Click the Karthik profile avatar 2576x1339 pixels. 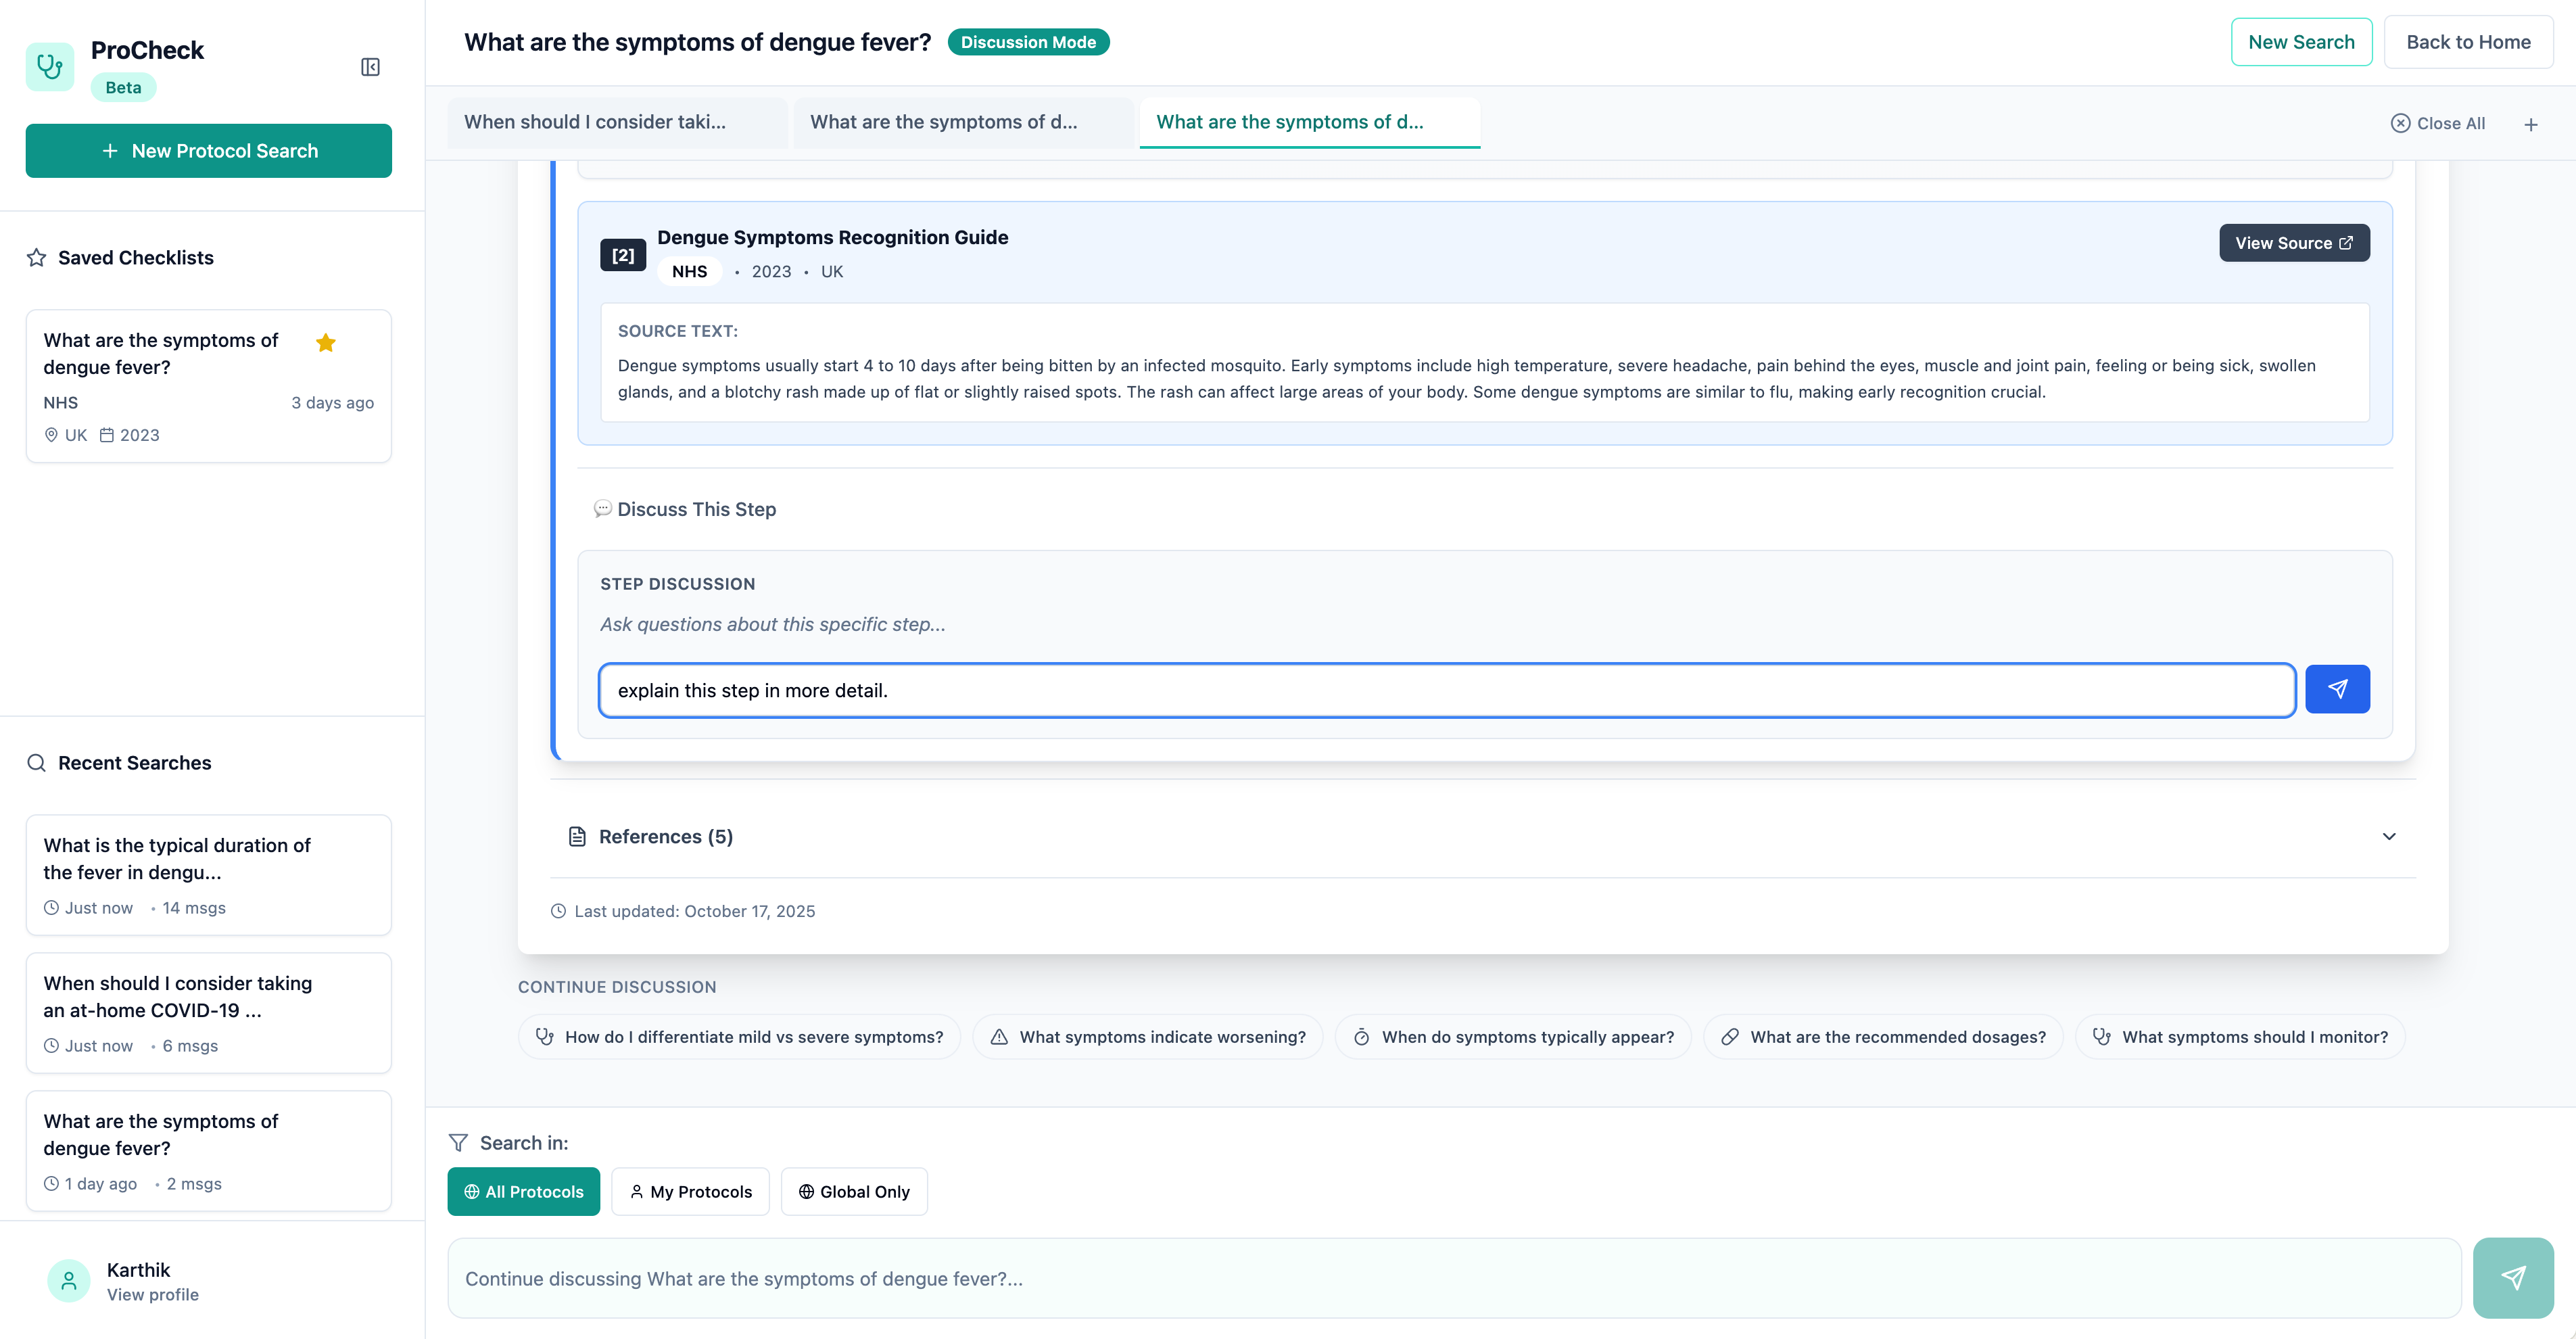pos(68,1280)
